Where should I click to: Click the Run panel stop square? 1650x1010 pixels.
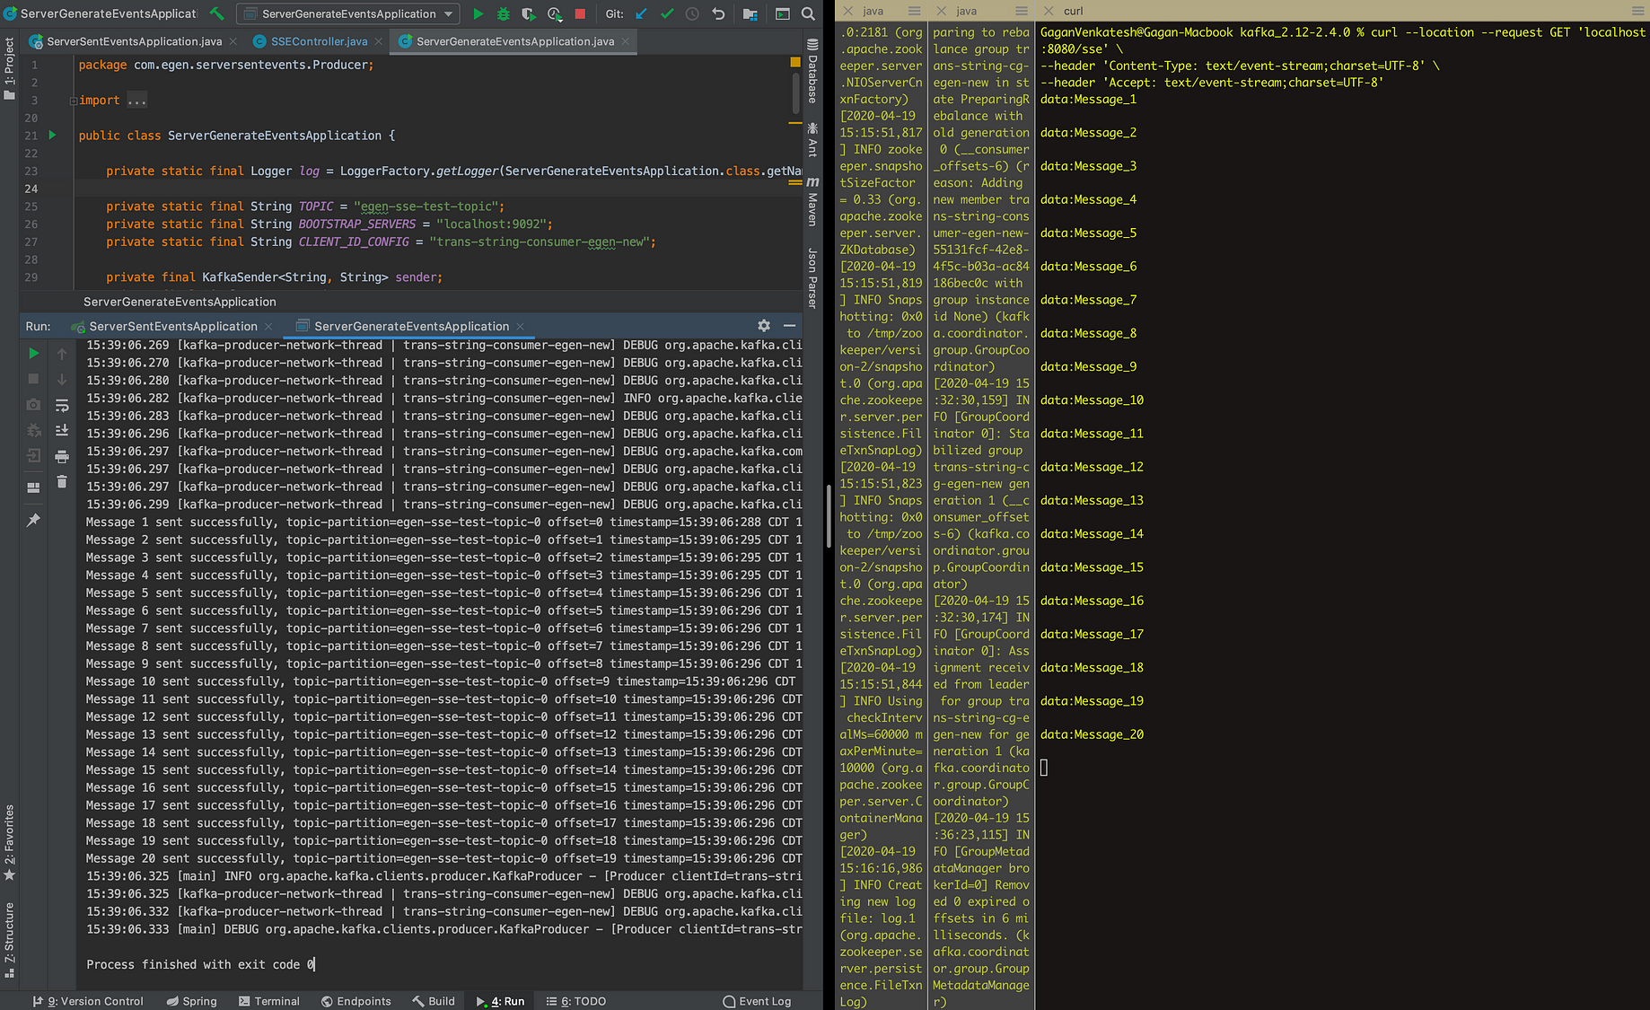pos(33,379)
